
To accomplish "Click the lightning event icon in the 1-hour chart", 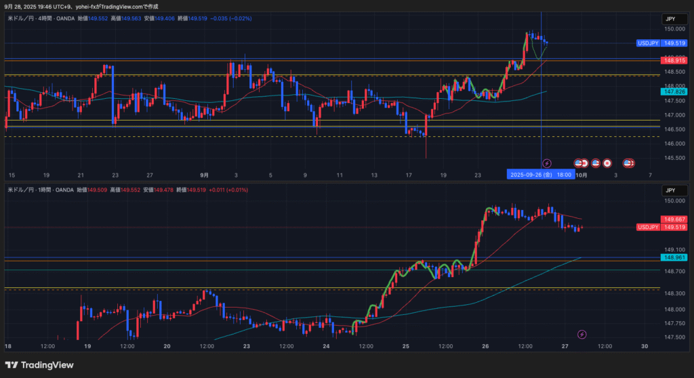I will (x=581, y=334).
